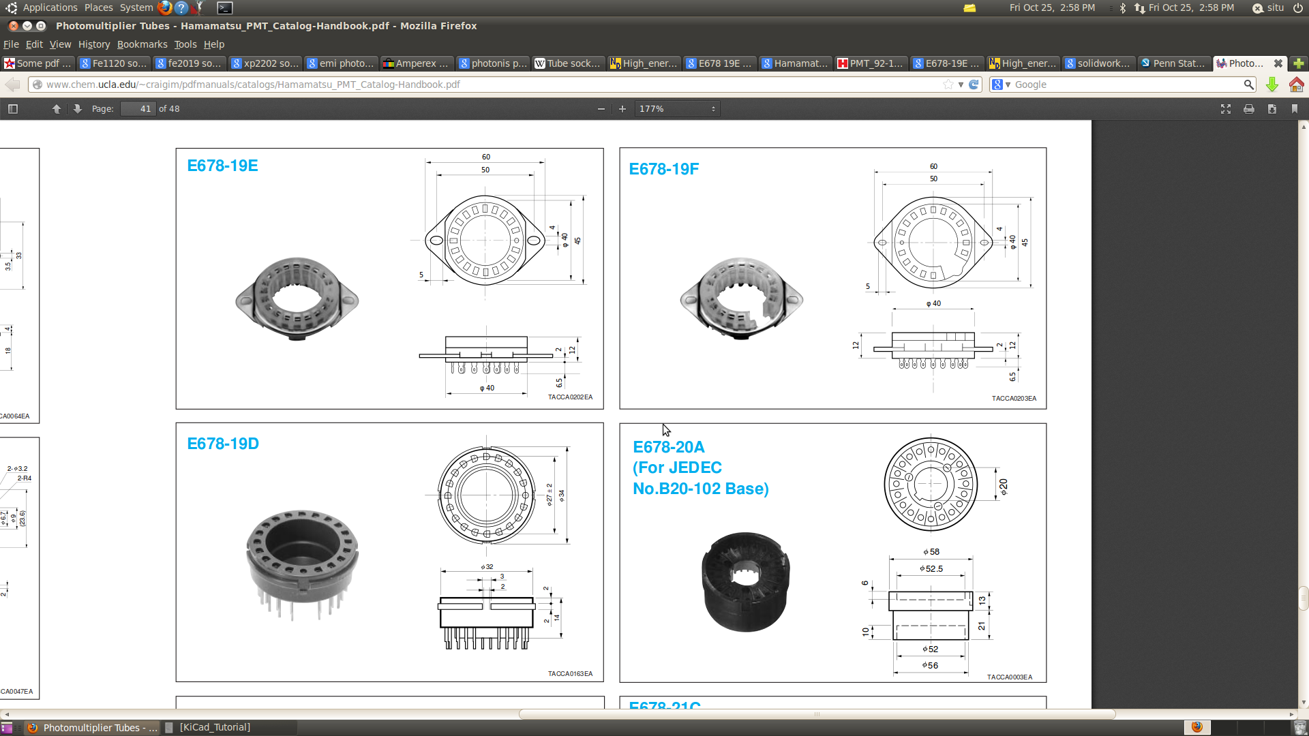Open the Edit menu
Image resolution: width=1309 pixels, height=736 pixels.
click(x=34, y=44)
